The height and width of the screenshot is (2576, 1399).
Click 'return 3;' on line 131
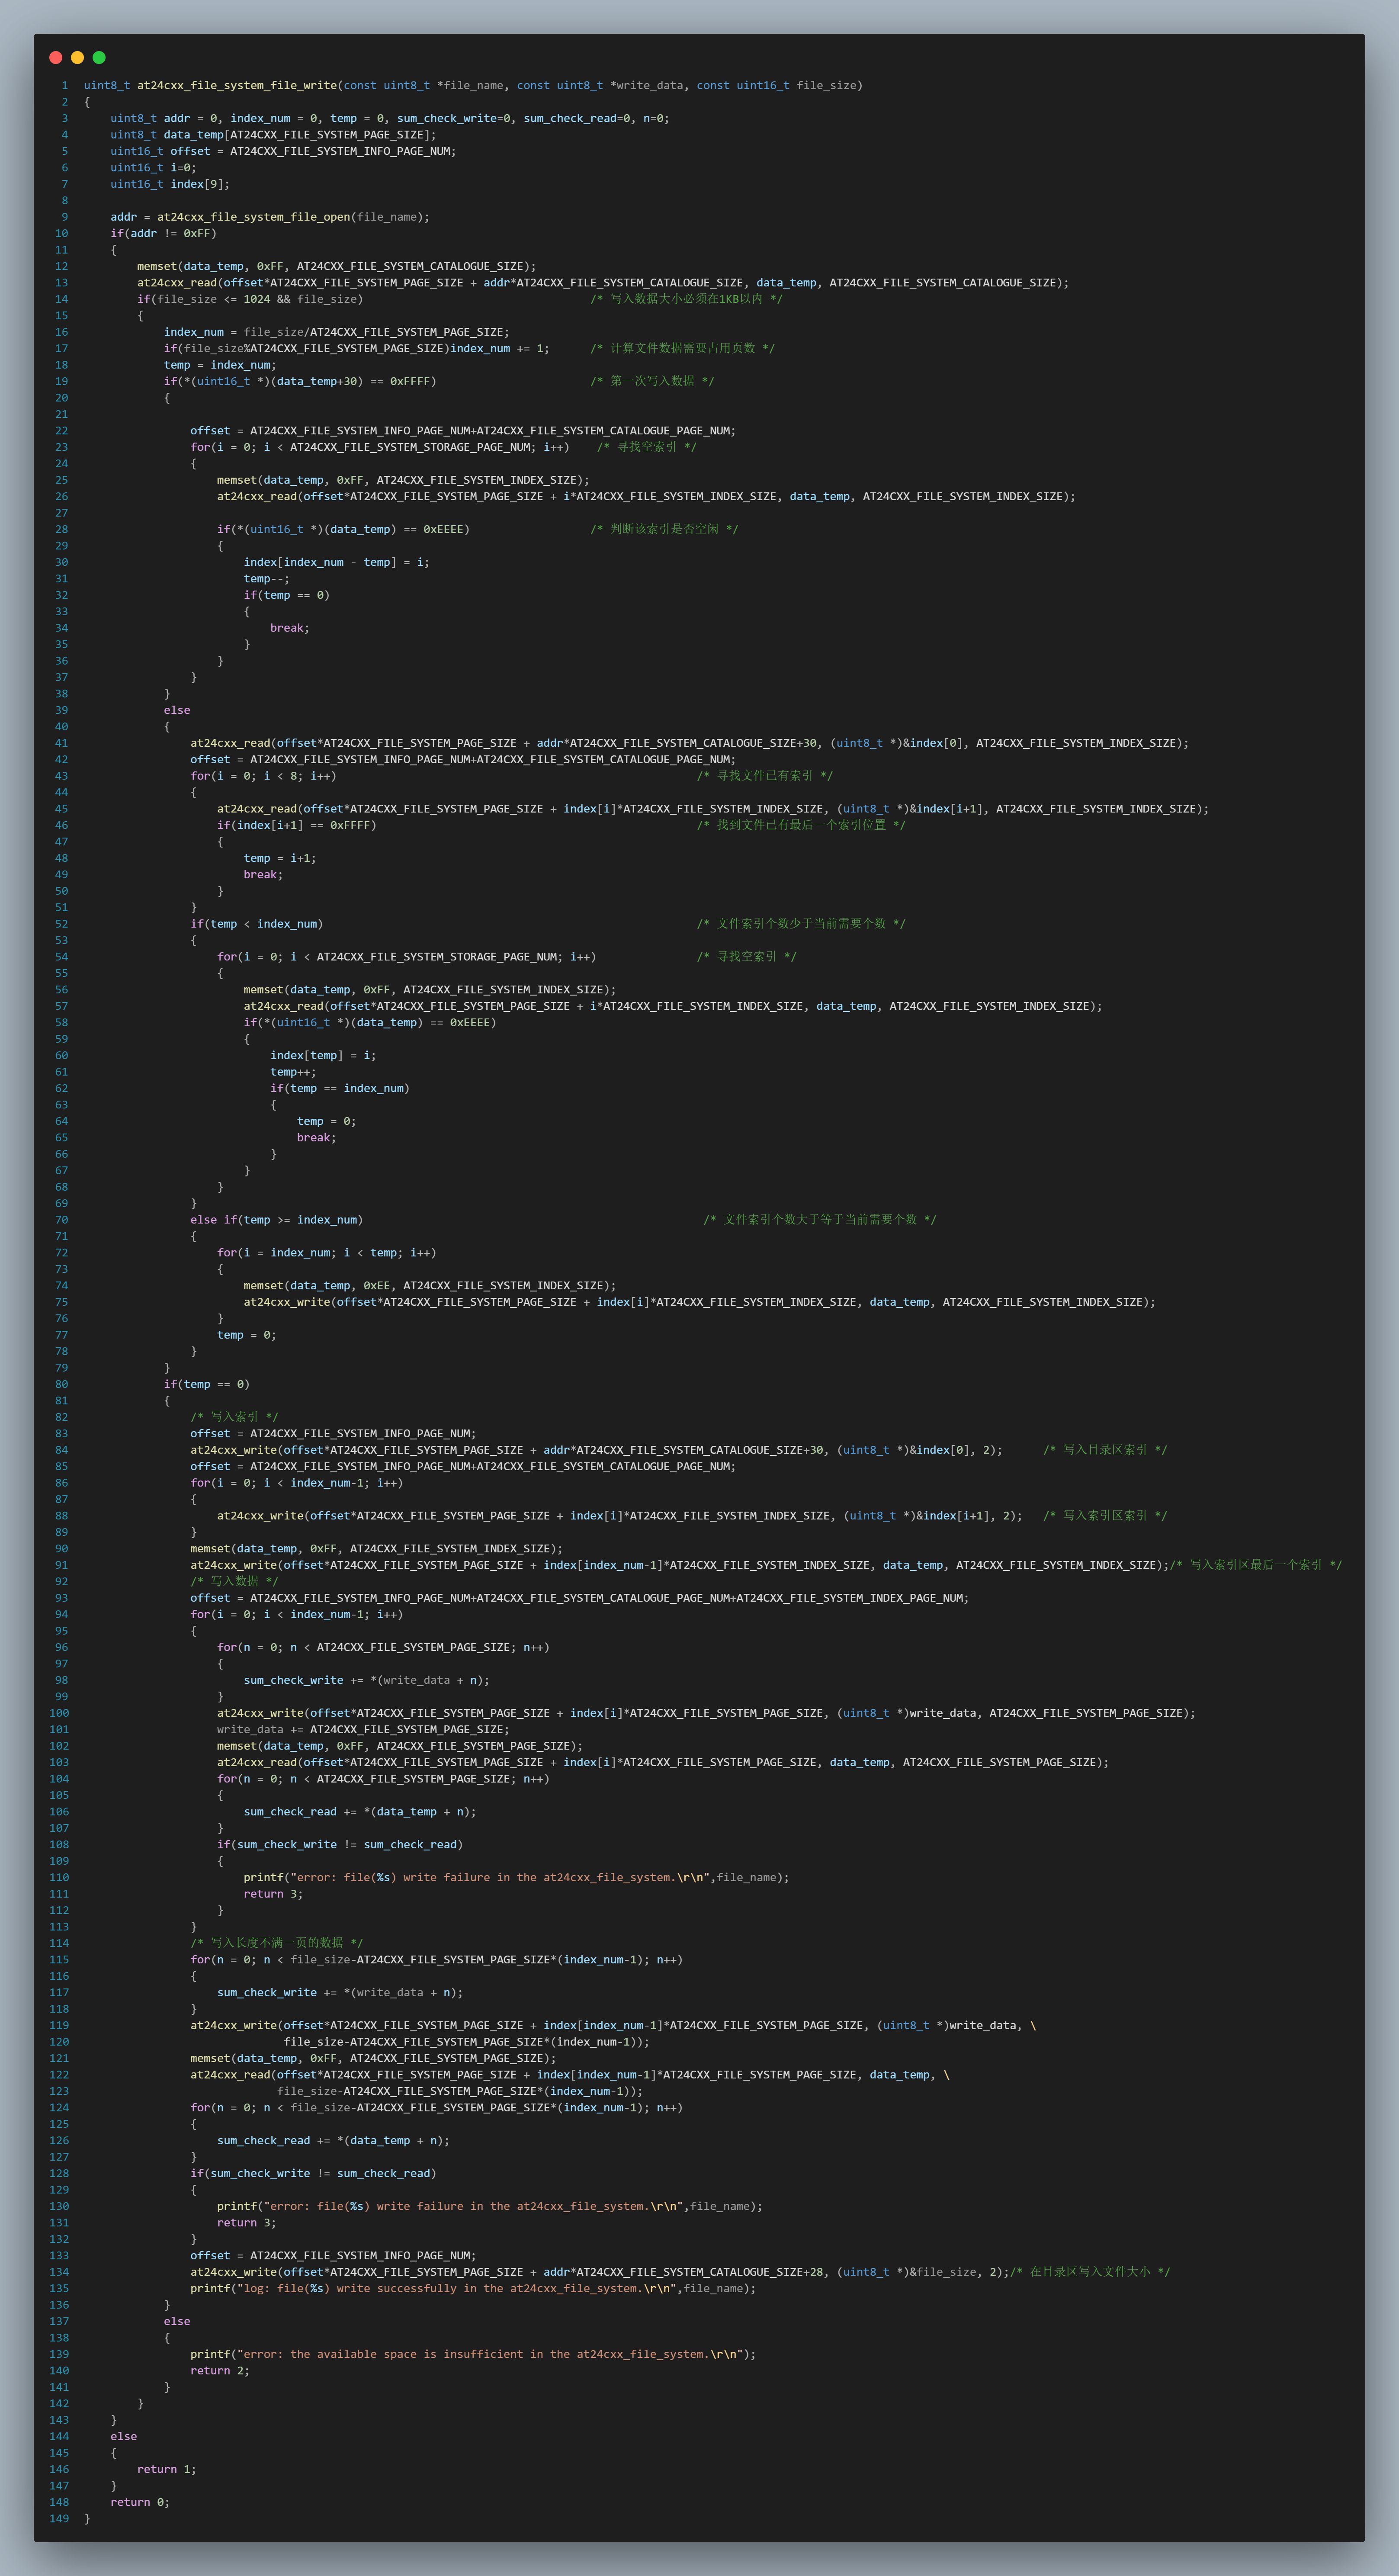(247, 2223)
